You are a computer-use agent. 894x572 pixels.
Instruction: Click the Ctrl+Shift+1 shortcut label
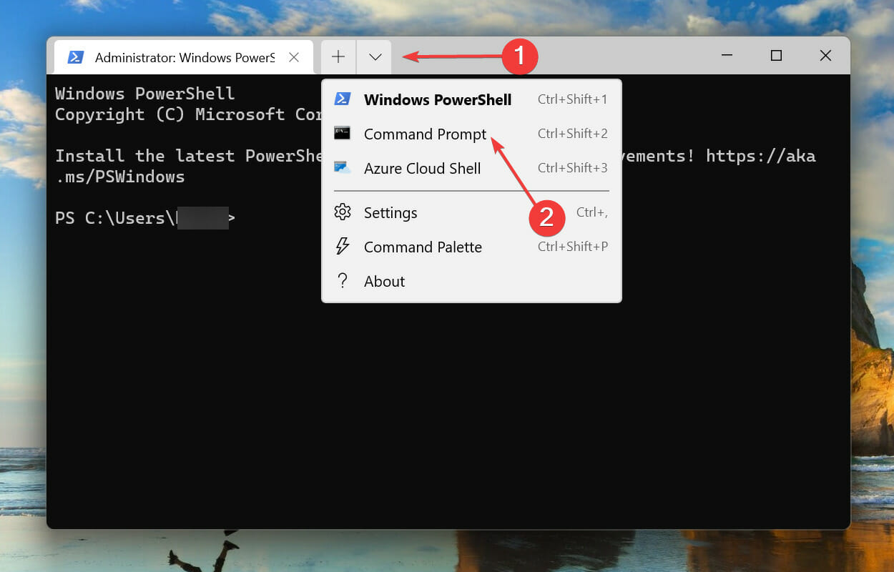(x=572, y=99)
